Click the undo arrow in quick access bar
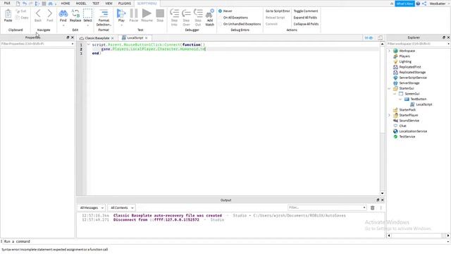The width and height of the screenshot is (451, 254). click(x=25, y=4)
